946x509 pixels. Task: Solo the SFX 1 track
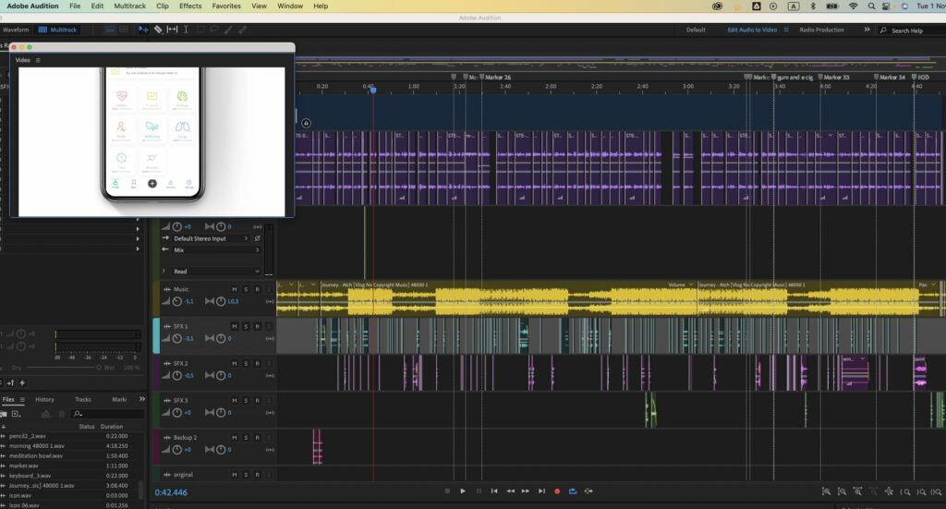[246, 326]
